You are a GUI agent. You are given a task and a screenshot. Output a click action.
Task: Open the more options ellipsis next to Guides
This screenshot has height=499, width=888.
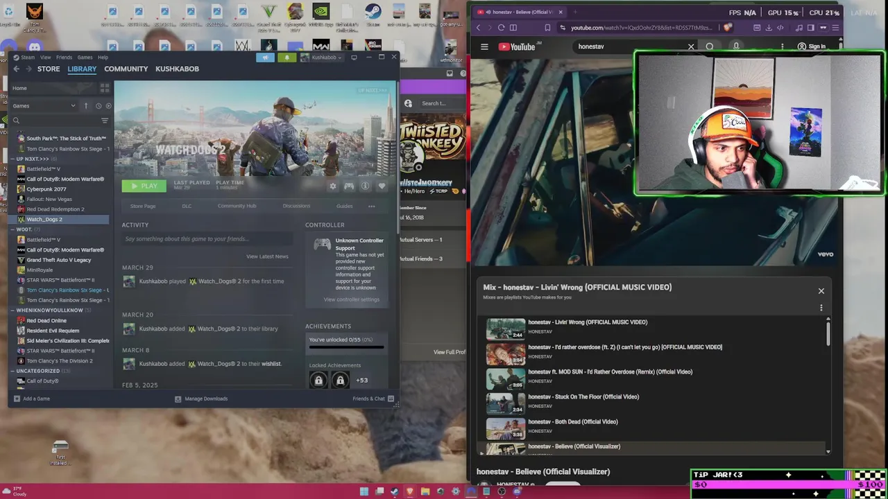(371, 206)
